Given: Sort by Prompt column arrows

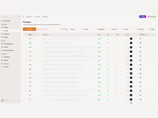Looking at the screenshot, I should pyautogui.click(x=48, y=35).
